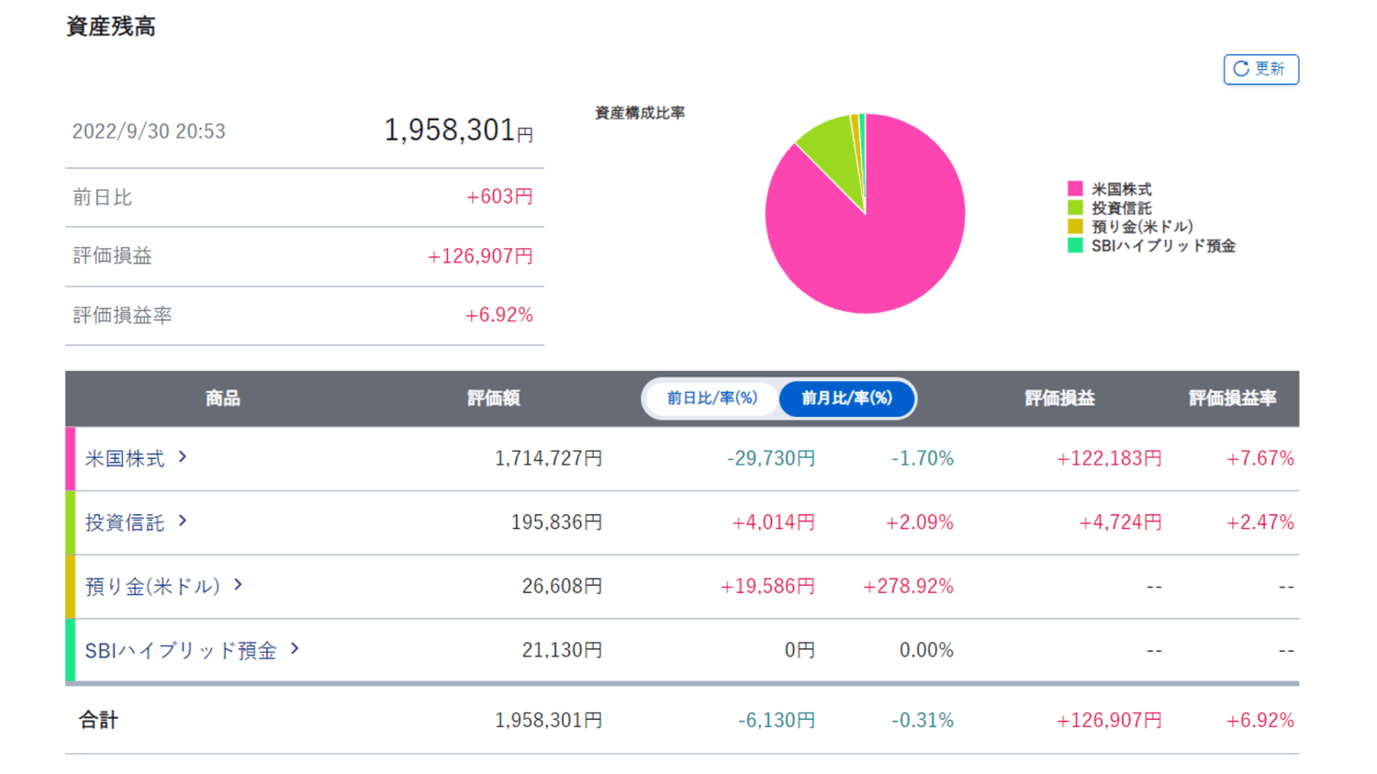The width and height of the screenshot is (1377, 774).
Task: Click the date 2022/9/30 20:53
Action: tap(149, 131)
